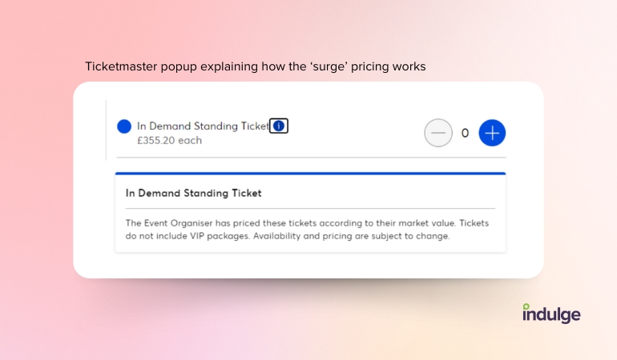Select the blue circle ticket type indicator
The image size is (617, 360).
[124, 126]
